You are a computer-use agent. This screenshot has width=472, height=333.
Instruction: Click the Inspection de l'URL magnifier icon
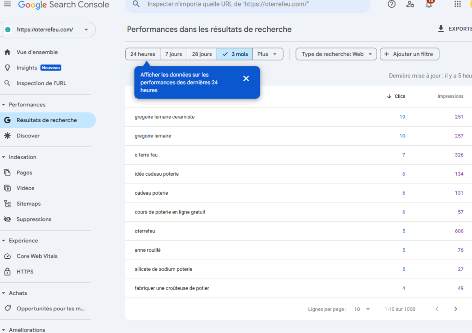7,83
